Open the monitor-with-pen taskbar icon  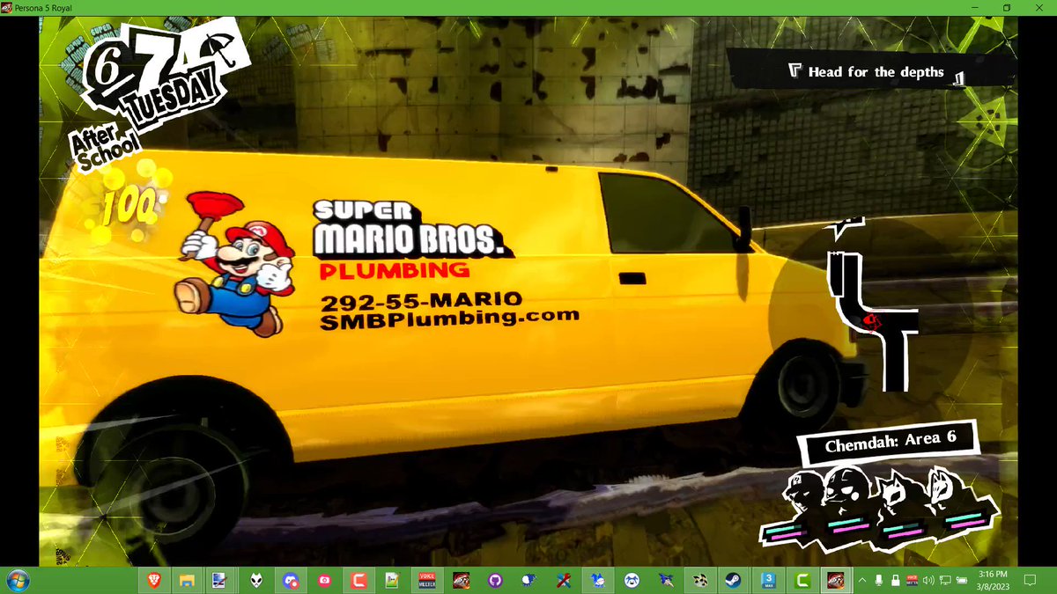tap(221, 581)
